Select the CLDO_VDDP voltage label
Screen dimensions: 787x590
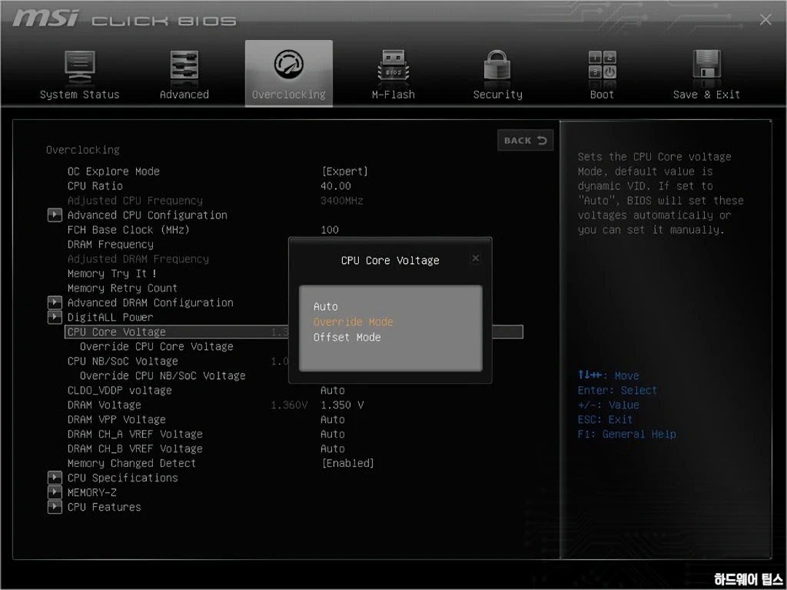coord(119,390)
